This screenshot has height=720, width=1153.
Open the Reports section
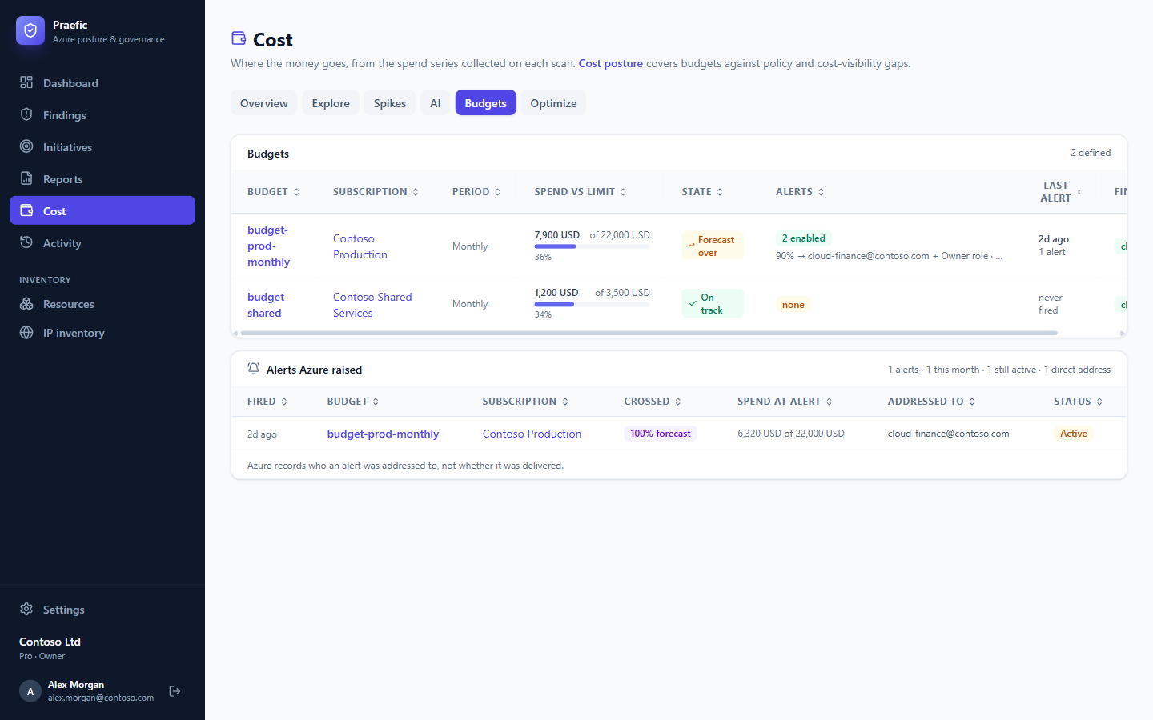tap(102, 179)
